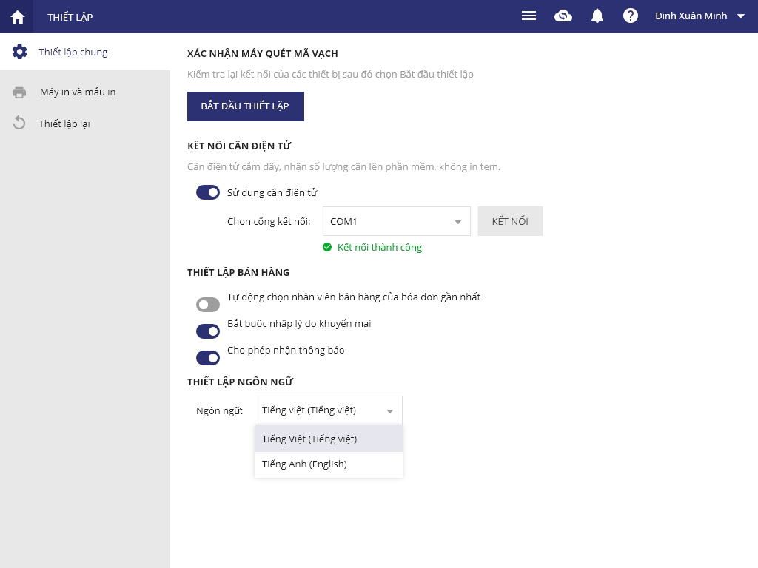This screenshot has width=758, height=568.
Task: Click the gear icon for Thiết lập chung
Action: click(20, 52)
